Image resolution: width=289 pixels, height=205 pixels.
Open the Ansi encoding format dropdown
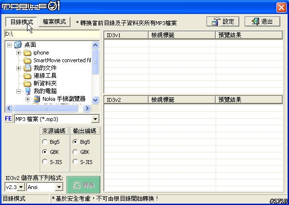point(59,187)
